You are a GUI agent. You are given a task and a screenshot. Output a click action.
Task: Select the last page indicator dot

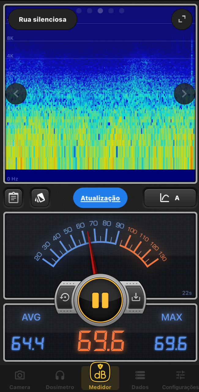coord(122,11)
